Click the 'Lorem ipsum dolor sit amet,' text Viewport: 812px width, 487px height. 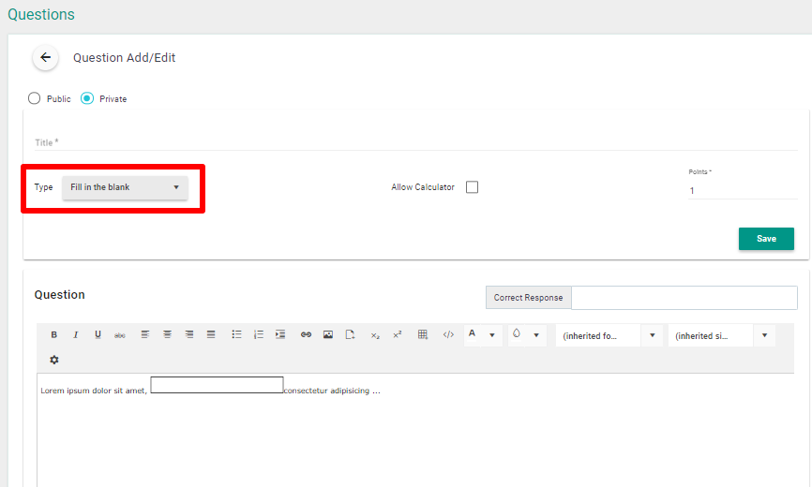(x=94, y=391)
